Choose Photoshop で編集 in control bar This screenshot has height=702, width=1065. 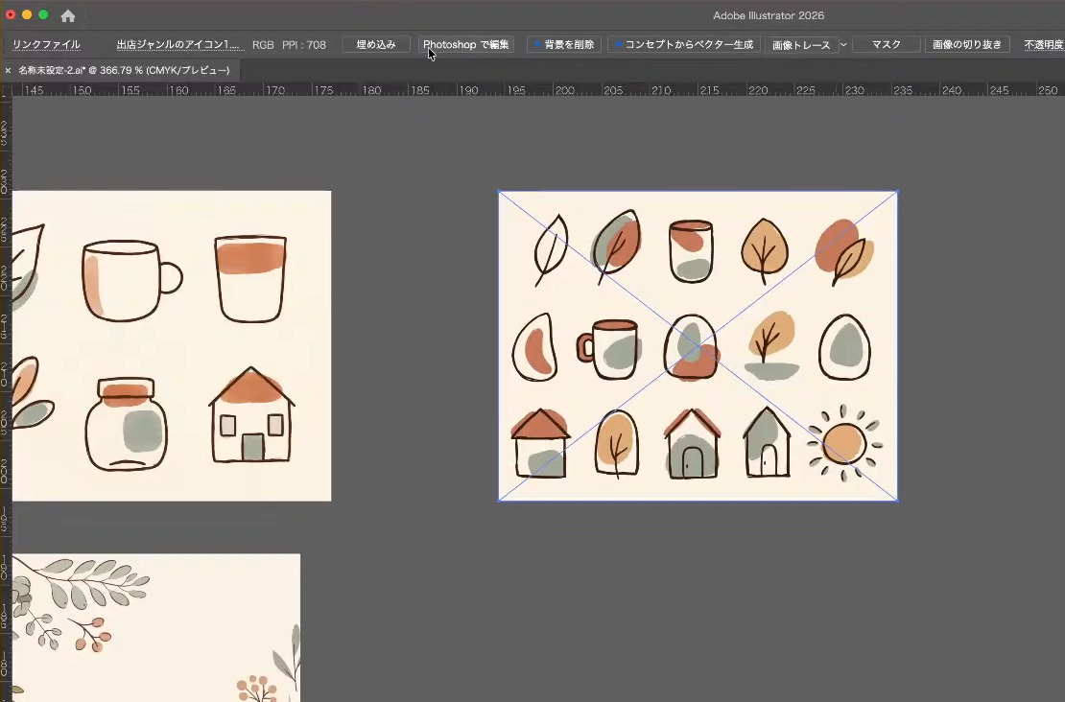point(466,44)
